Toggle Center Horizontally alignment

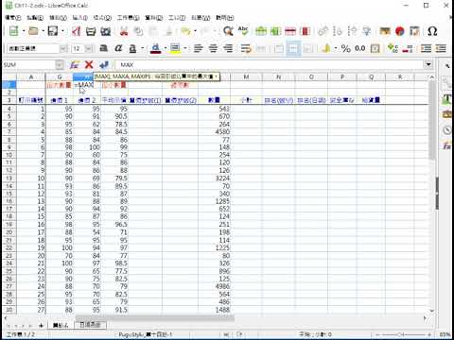(213, 48)
